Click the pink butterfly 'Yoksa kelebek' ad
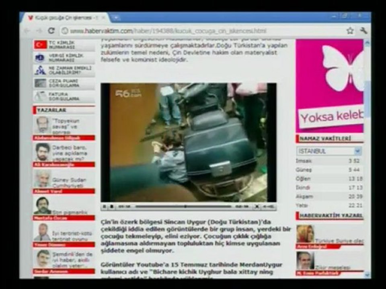The height and width of the screenshot is (289, 386). click(x=329, y=86)
